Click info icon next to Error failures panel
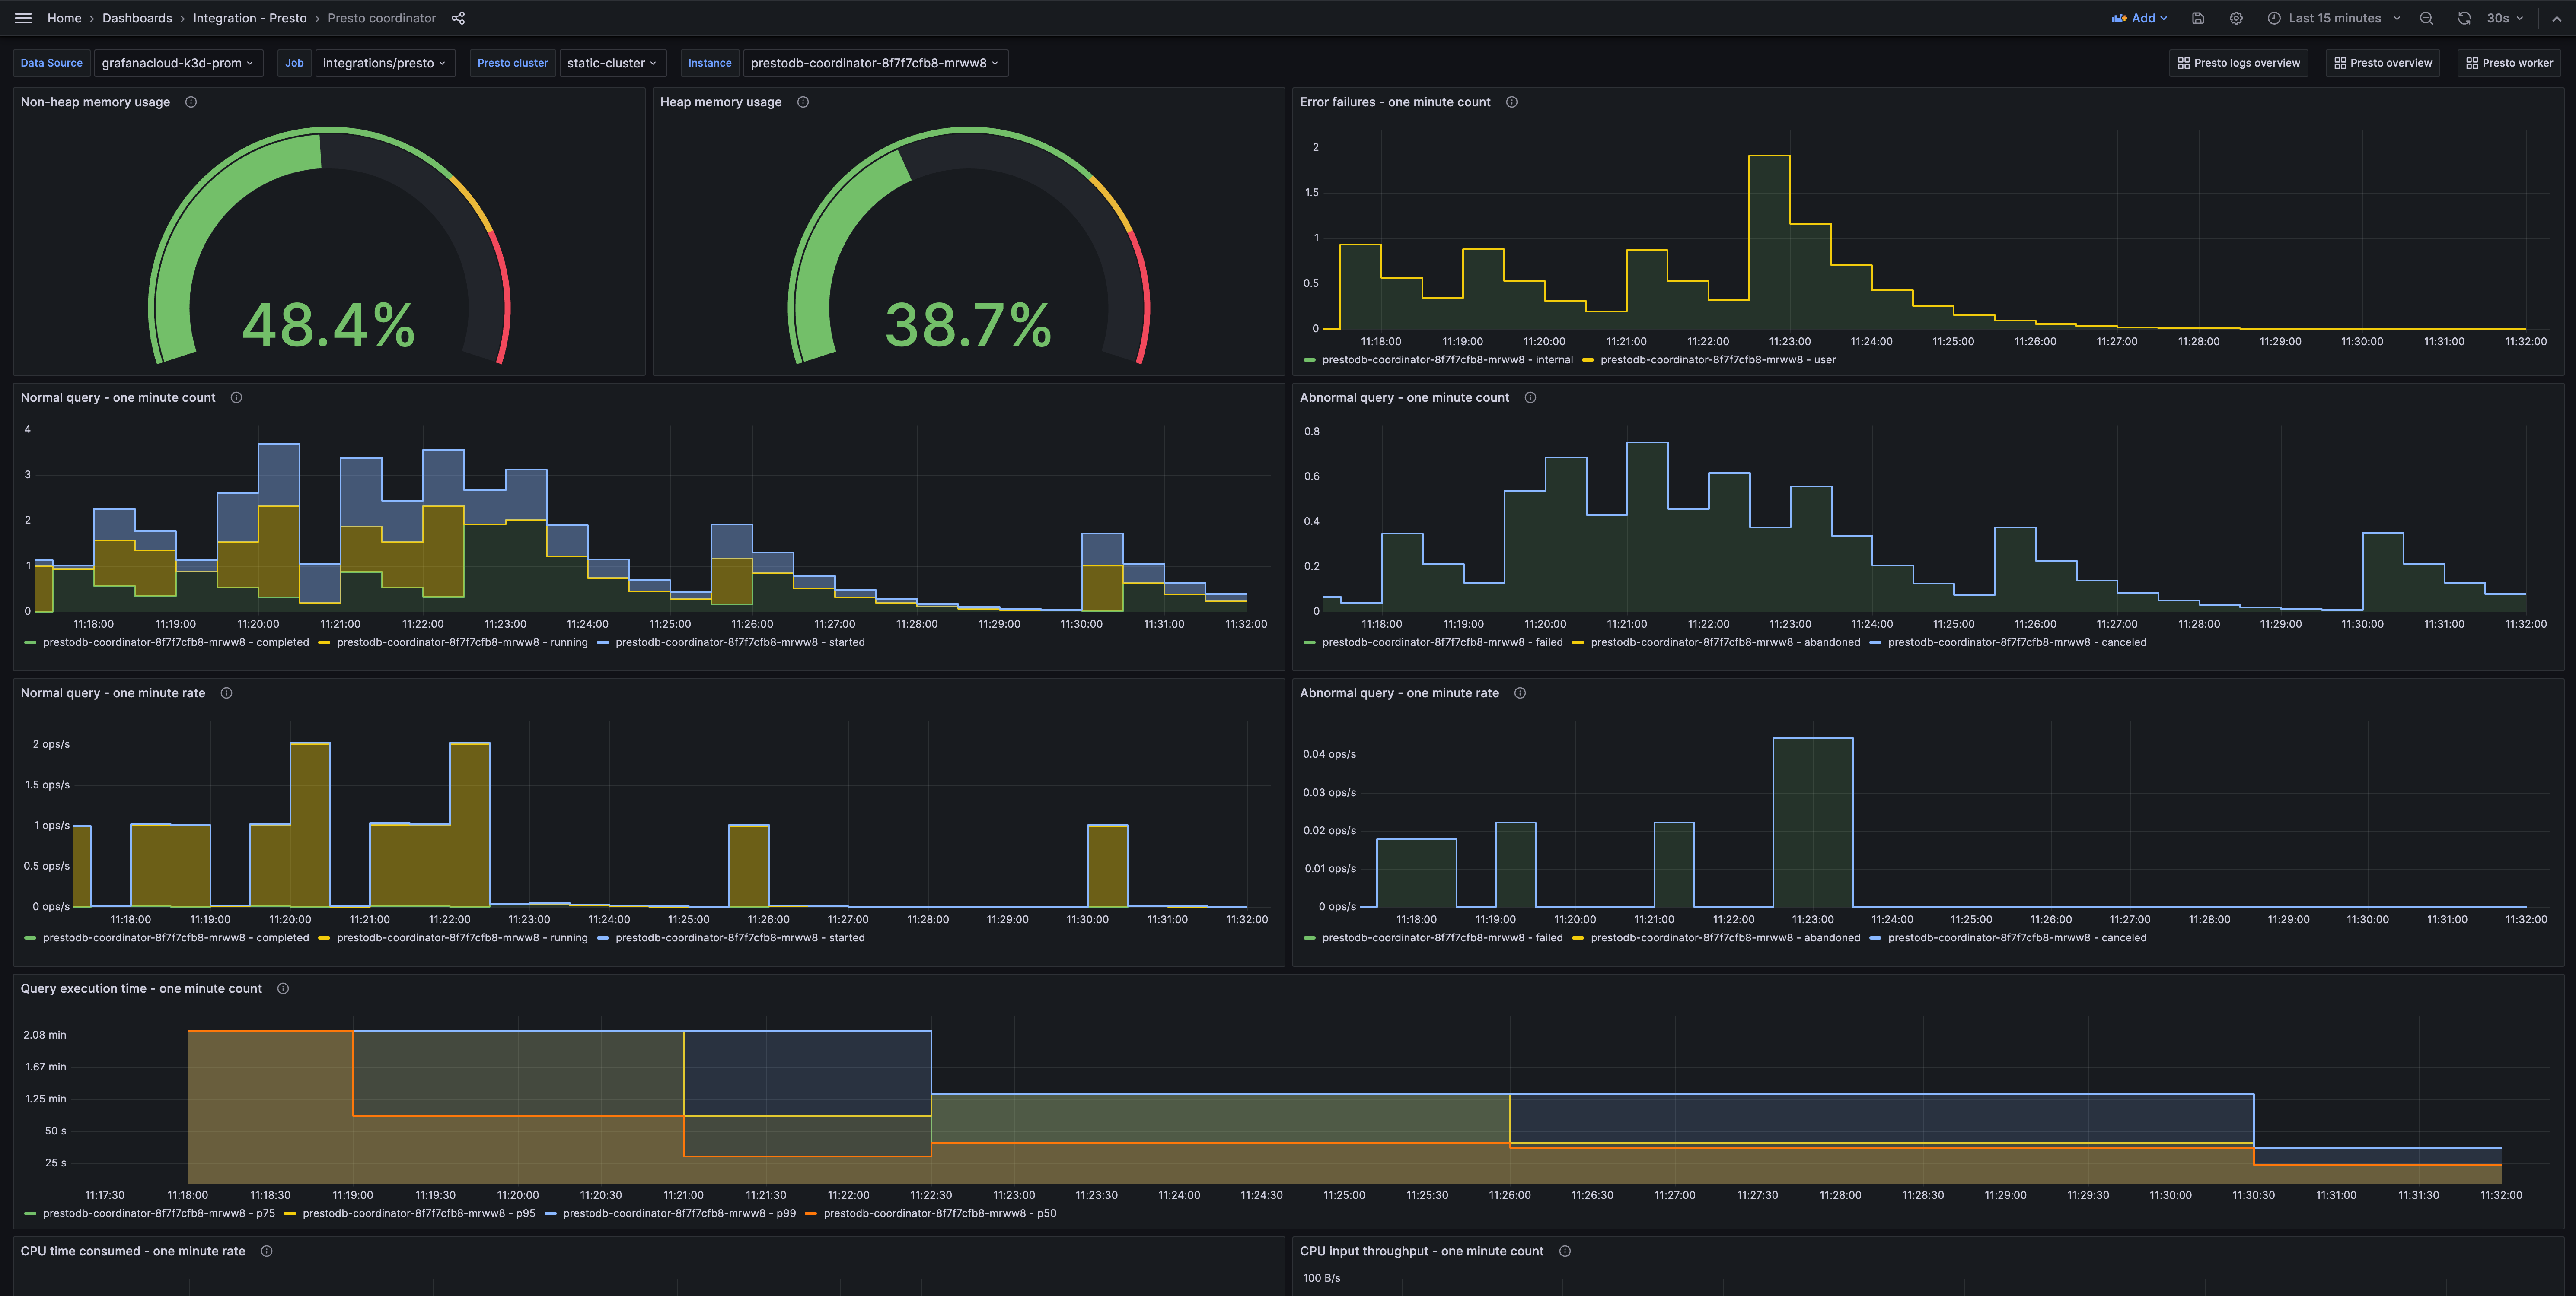Screen dimensions: 2576x1296 click(x=1512, y=102)
